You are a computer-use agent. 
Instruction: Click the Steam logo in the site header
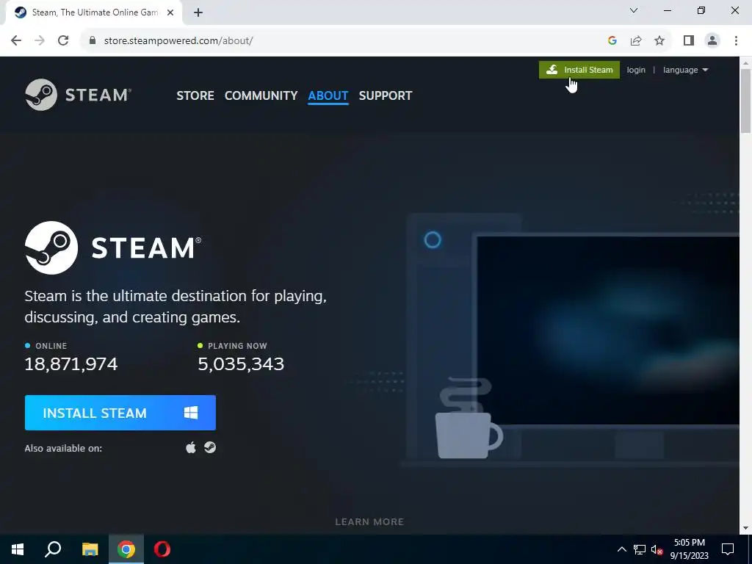pos(78,95)
